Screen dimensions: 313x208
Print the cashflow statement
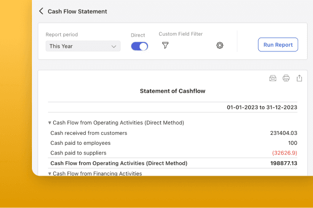point(286,78)
